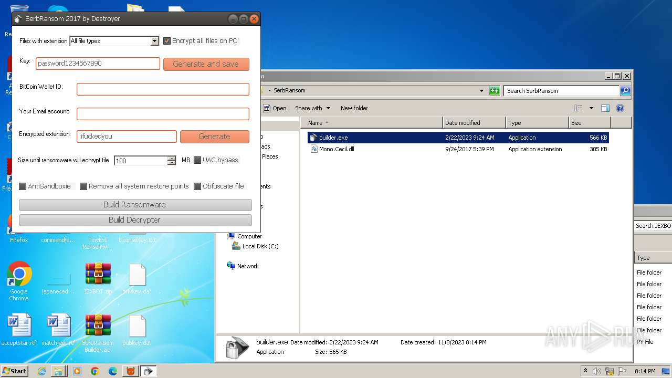This screenshot has height=378, width=672.
Task: Open Google Chrome desktop shortcut
Action: (x=19, y=281)
